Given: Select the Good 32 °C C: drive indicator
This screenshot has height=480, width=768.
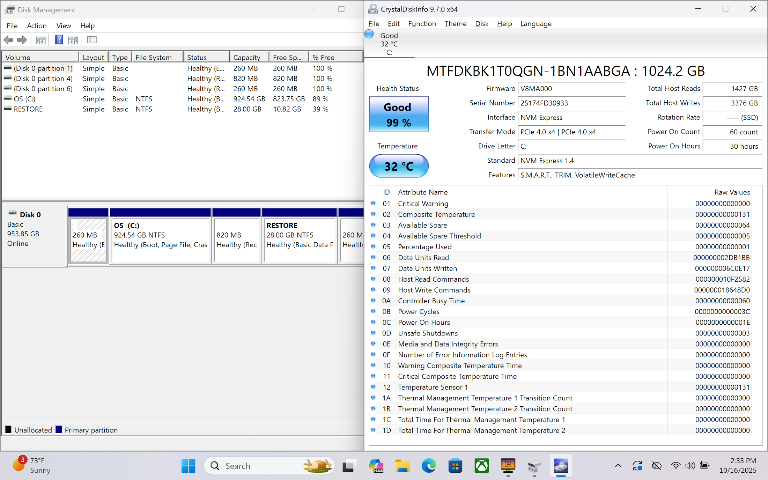Looking at the screenshot, I should pos(389,44).
